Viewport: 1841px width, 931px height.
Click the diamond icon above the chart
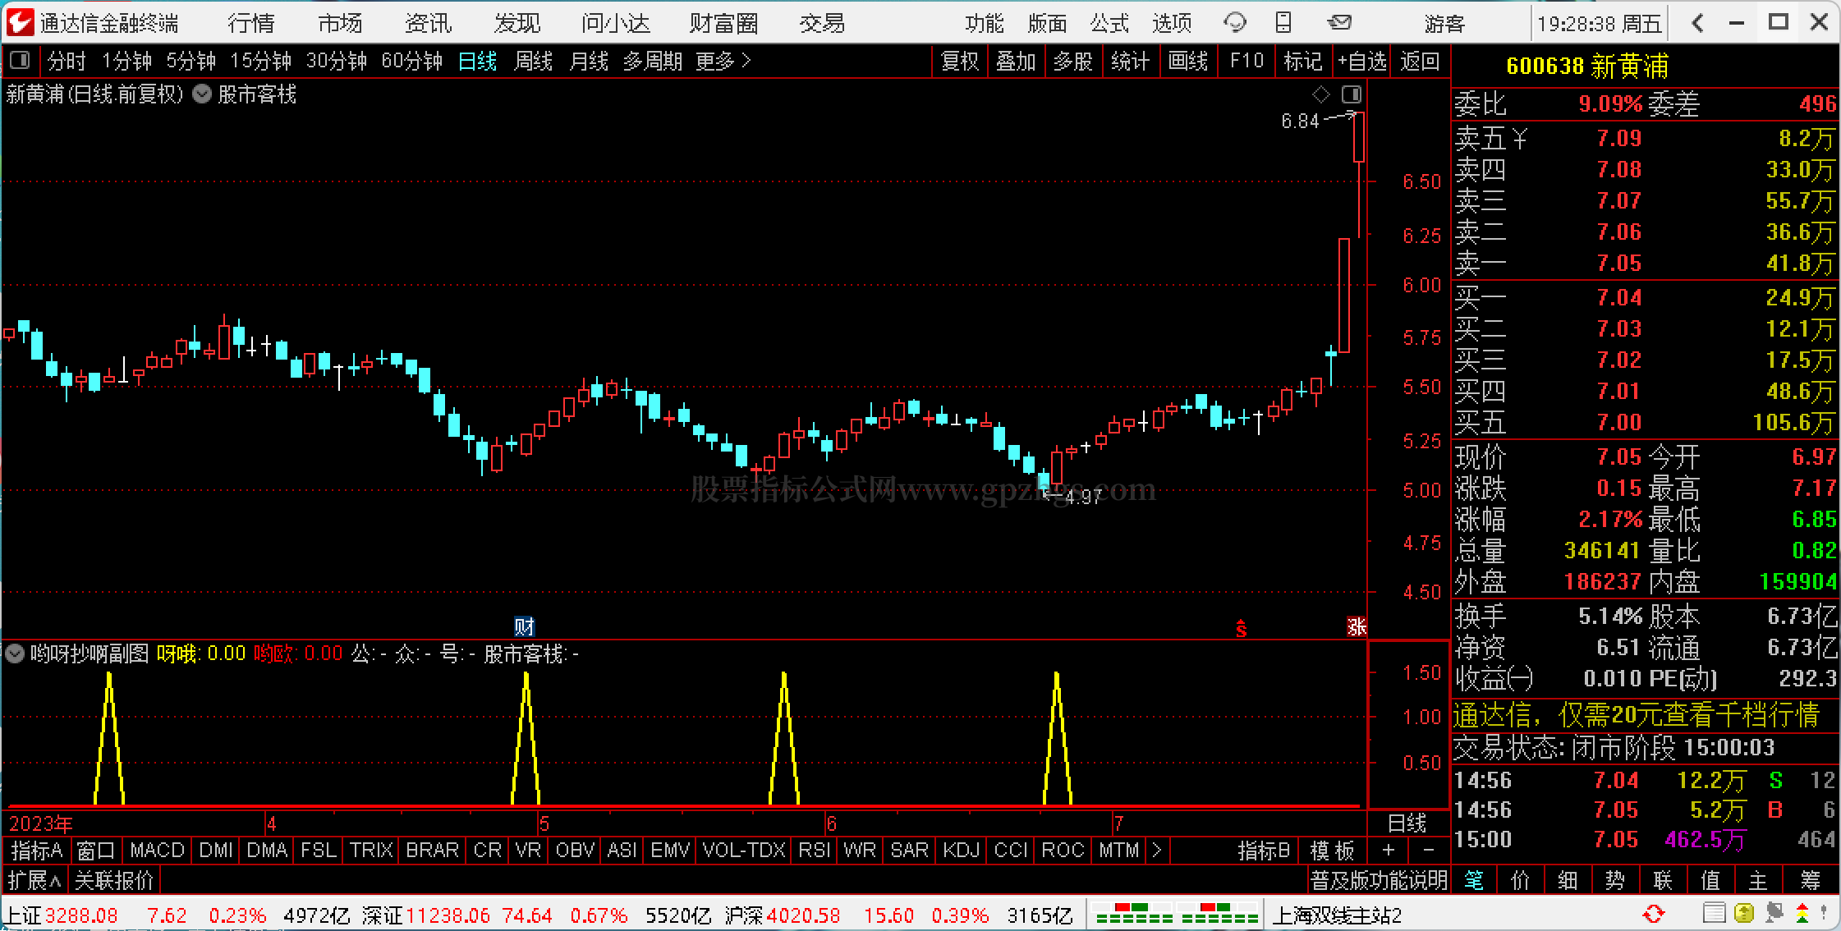click(x=1320, y=94)
